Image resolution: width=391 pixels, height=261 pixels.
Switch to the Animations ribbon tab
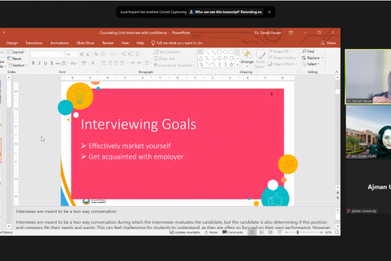59,42
